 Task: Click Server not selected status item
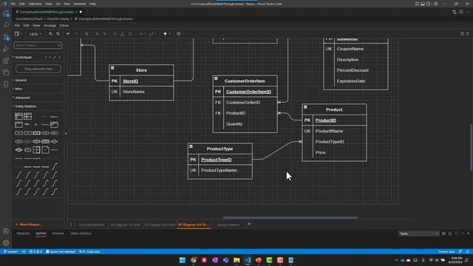[x=61, y=251]
